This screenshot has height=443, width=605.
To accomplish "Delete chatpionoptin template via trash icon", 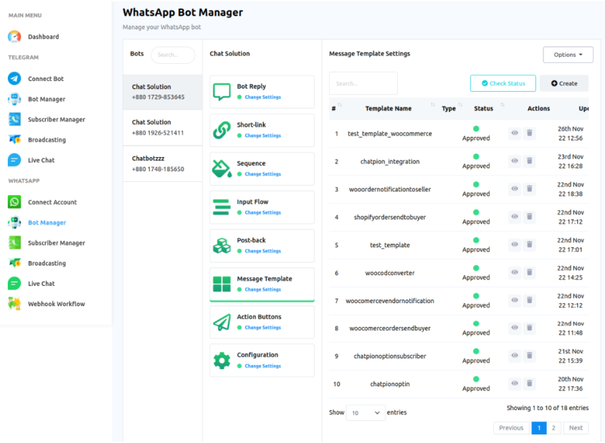I will (x=529, y=384).
